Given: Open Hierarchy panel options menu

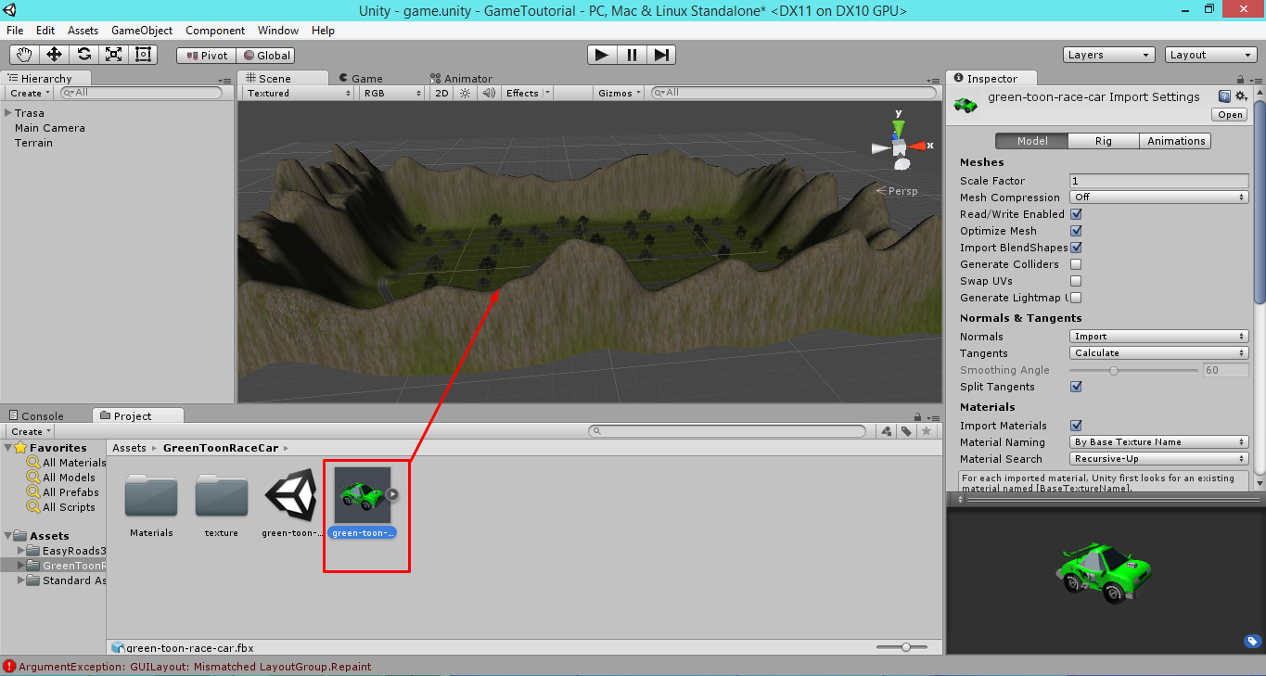Looking at the screenshot, I should click(224, 81).
